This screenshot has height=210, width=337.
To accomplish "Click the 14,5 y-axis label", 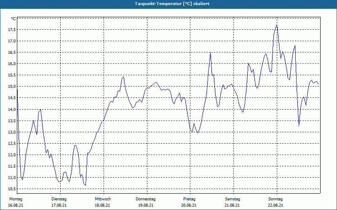I will point(12,98).
